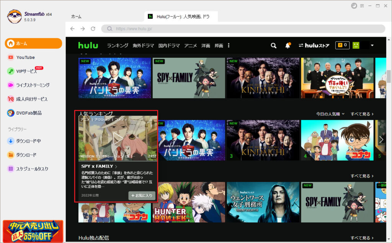This screenshot has width=392, height=243.
Task: Open the 名探偵コナン thumbnail ranked 4
Action: (337, 140)
